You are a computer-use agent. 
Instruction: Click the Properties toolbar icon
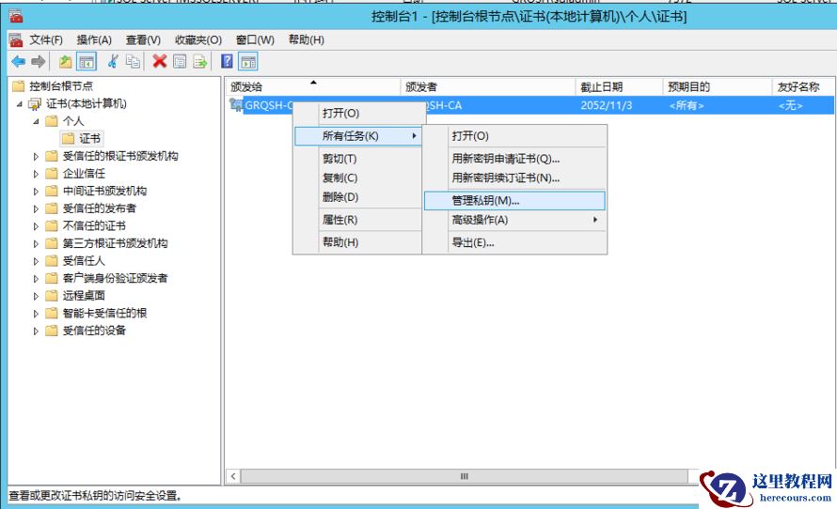[180, 62]
